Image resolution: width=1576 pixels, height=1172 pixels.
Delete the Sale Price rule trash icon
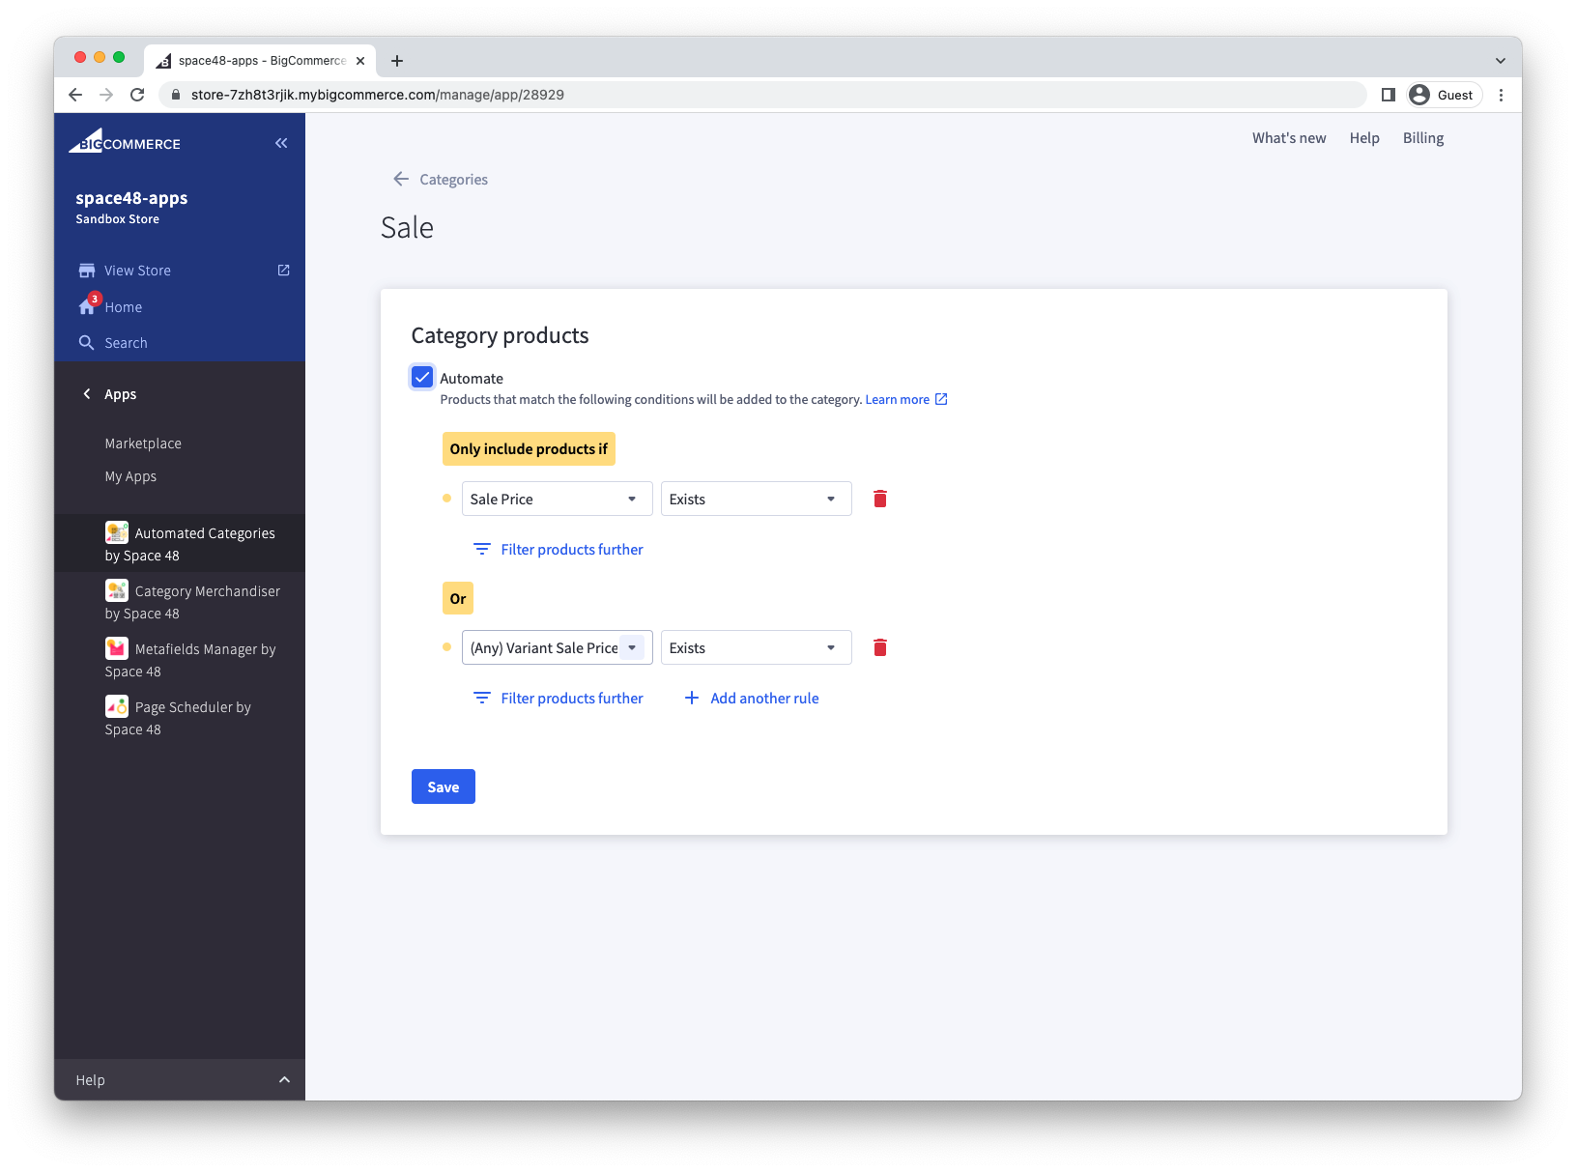[x=880, y=499]
